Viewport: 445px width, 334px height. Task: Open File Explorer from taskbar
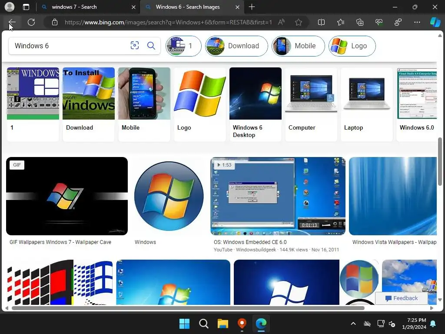coord(223,324)
